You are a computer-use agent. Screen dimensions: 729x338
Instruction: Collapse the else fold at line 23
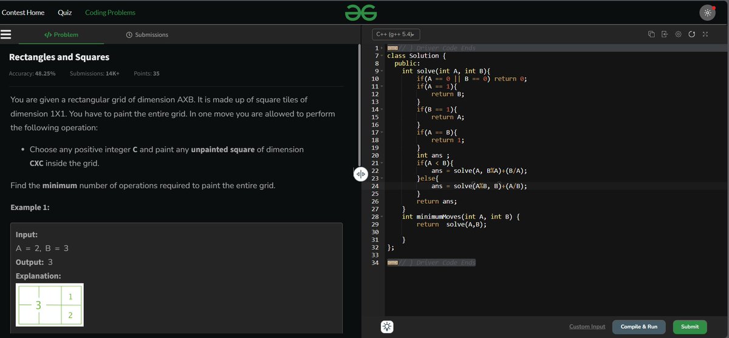click(382, 178)
